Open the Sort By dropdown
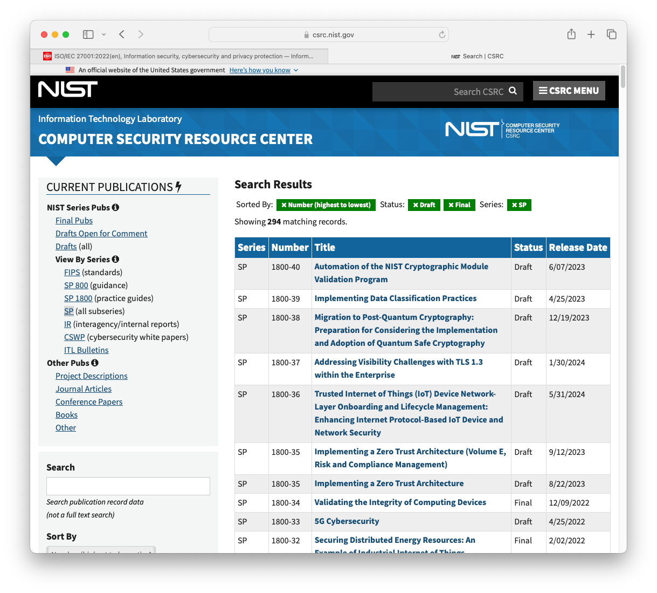Image resolution: width=657 pixels, height=593 pixels. click(x=101, y=550)
